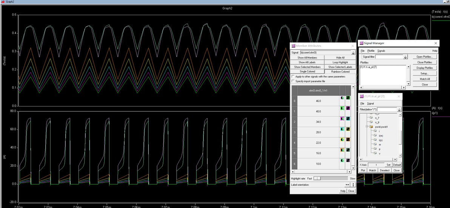This screenshot has height=208, width=450.
Task: Open the Signal dropdown in Member Attributes
Action: coord(353,52)
